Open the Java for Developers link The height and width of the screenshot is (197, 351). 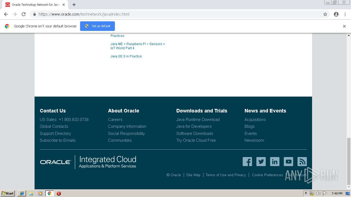[194, 126]
